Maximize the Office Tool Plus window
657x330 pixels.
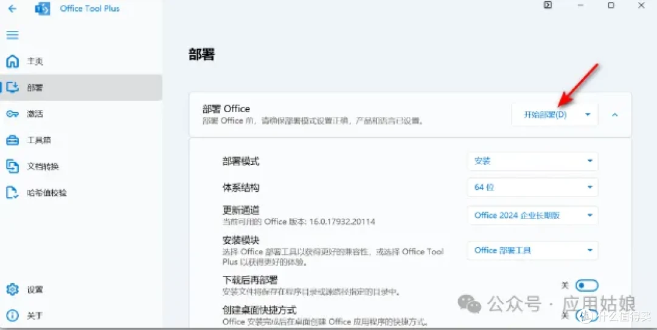tap(611, 5)
